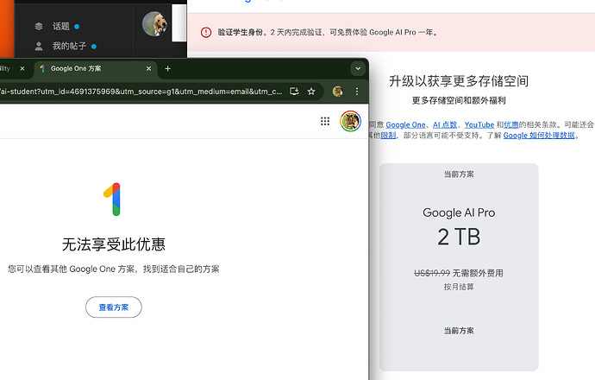Open the Google account avatar menu
The height and width of the screenshot is (380, 595).
coord(350,121)
